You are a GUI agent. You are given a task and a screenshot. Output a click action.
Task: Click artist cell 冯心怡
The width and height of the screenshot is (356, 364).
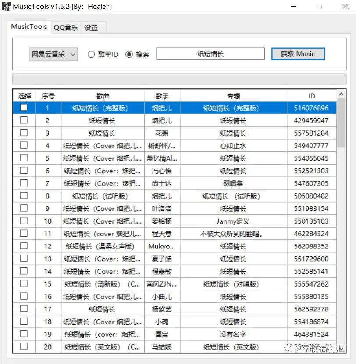162,171
